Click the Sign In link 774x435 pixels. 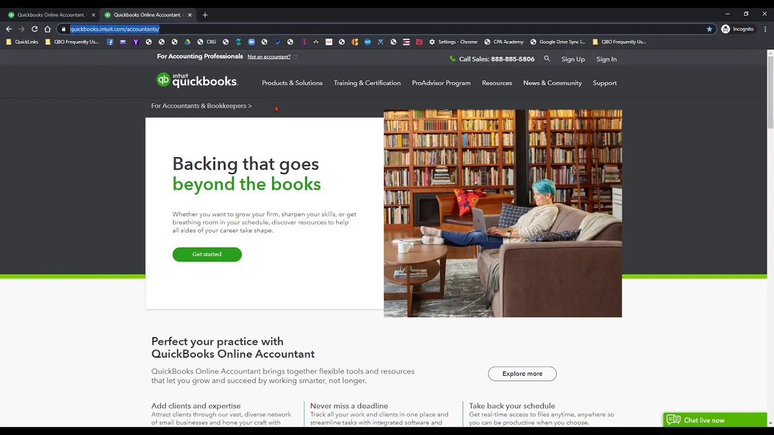click(607, 59)
